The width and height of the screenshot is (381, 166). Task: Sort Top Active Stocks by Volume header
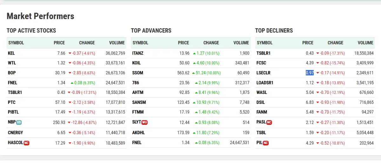(117, 43)
